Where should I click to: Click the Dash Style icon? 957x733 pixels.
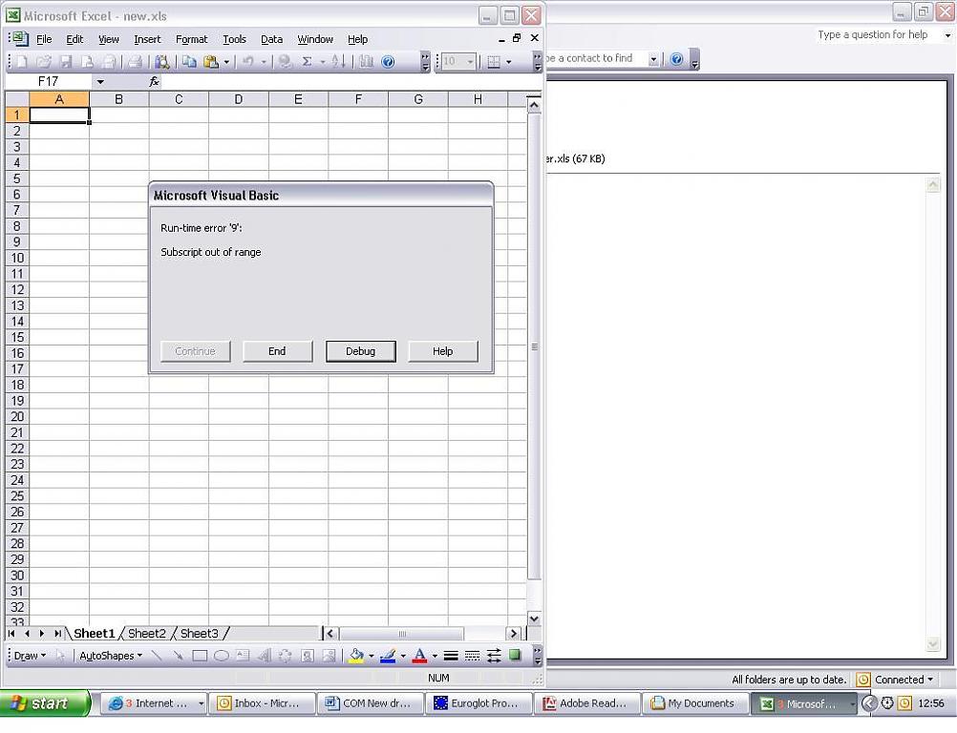tap(472, 656)
